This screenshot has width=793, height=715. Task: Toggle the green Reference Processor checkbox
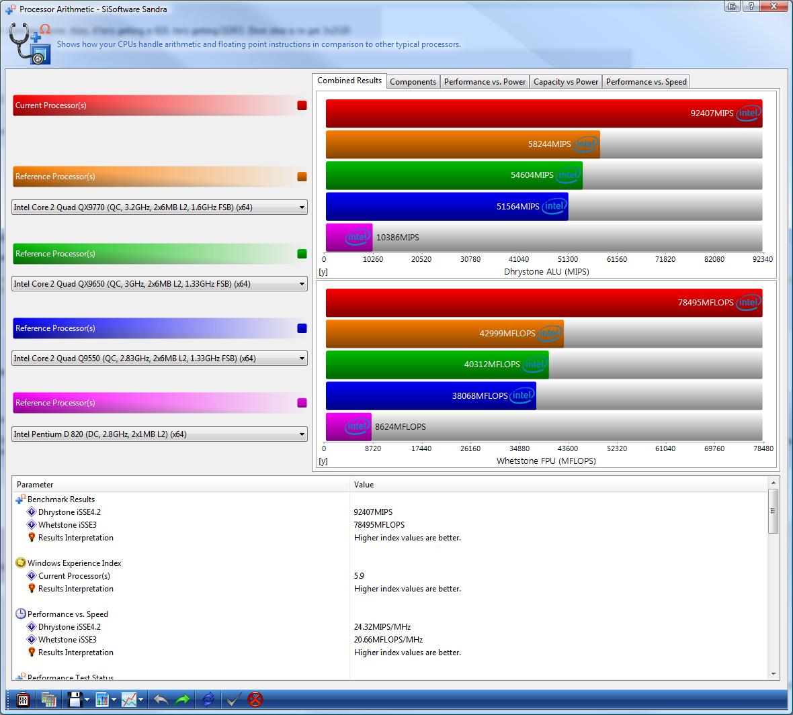(302, 254)
